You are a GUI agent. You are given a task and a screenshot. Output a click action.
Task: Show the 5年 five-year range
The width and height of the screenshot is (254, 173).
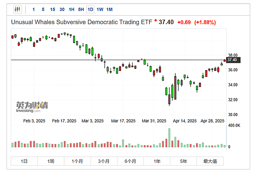point(183,161)
